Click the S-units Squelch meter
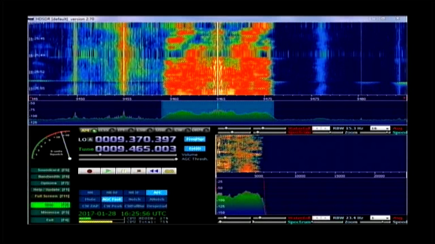 point(51,145)
